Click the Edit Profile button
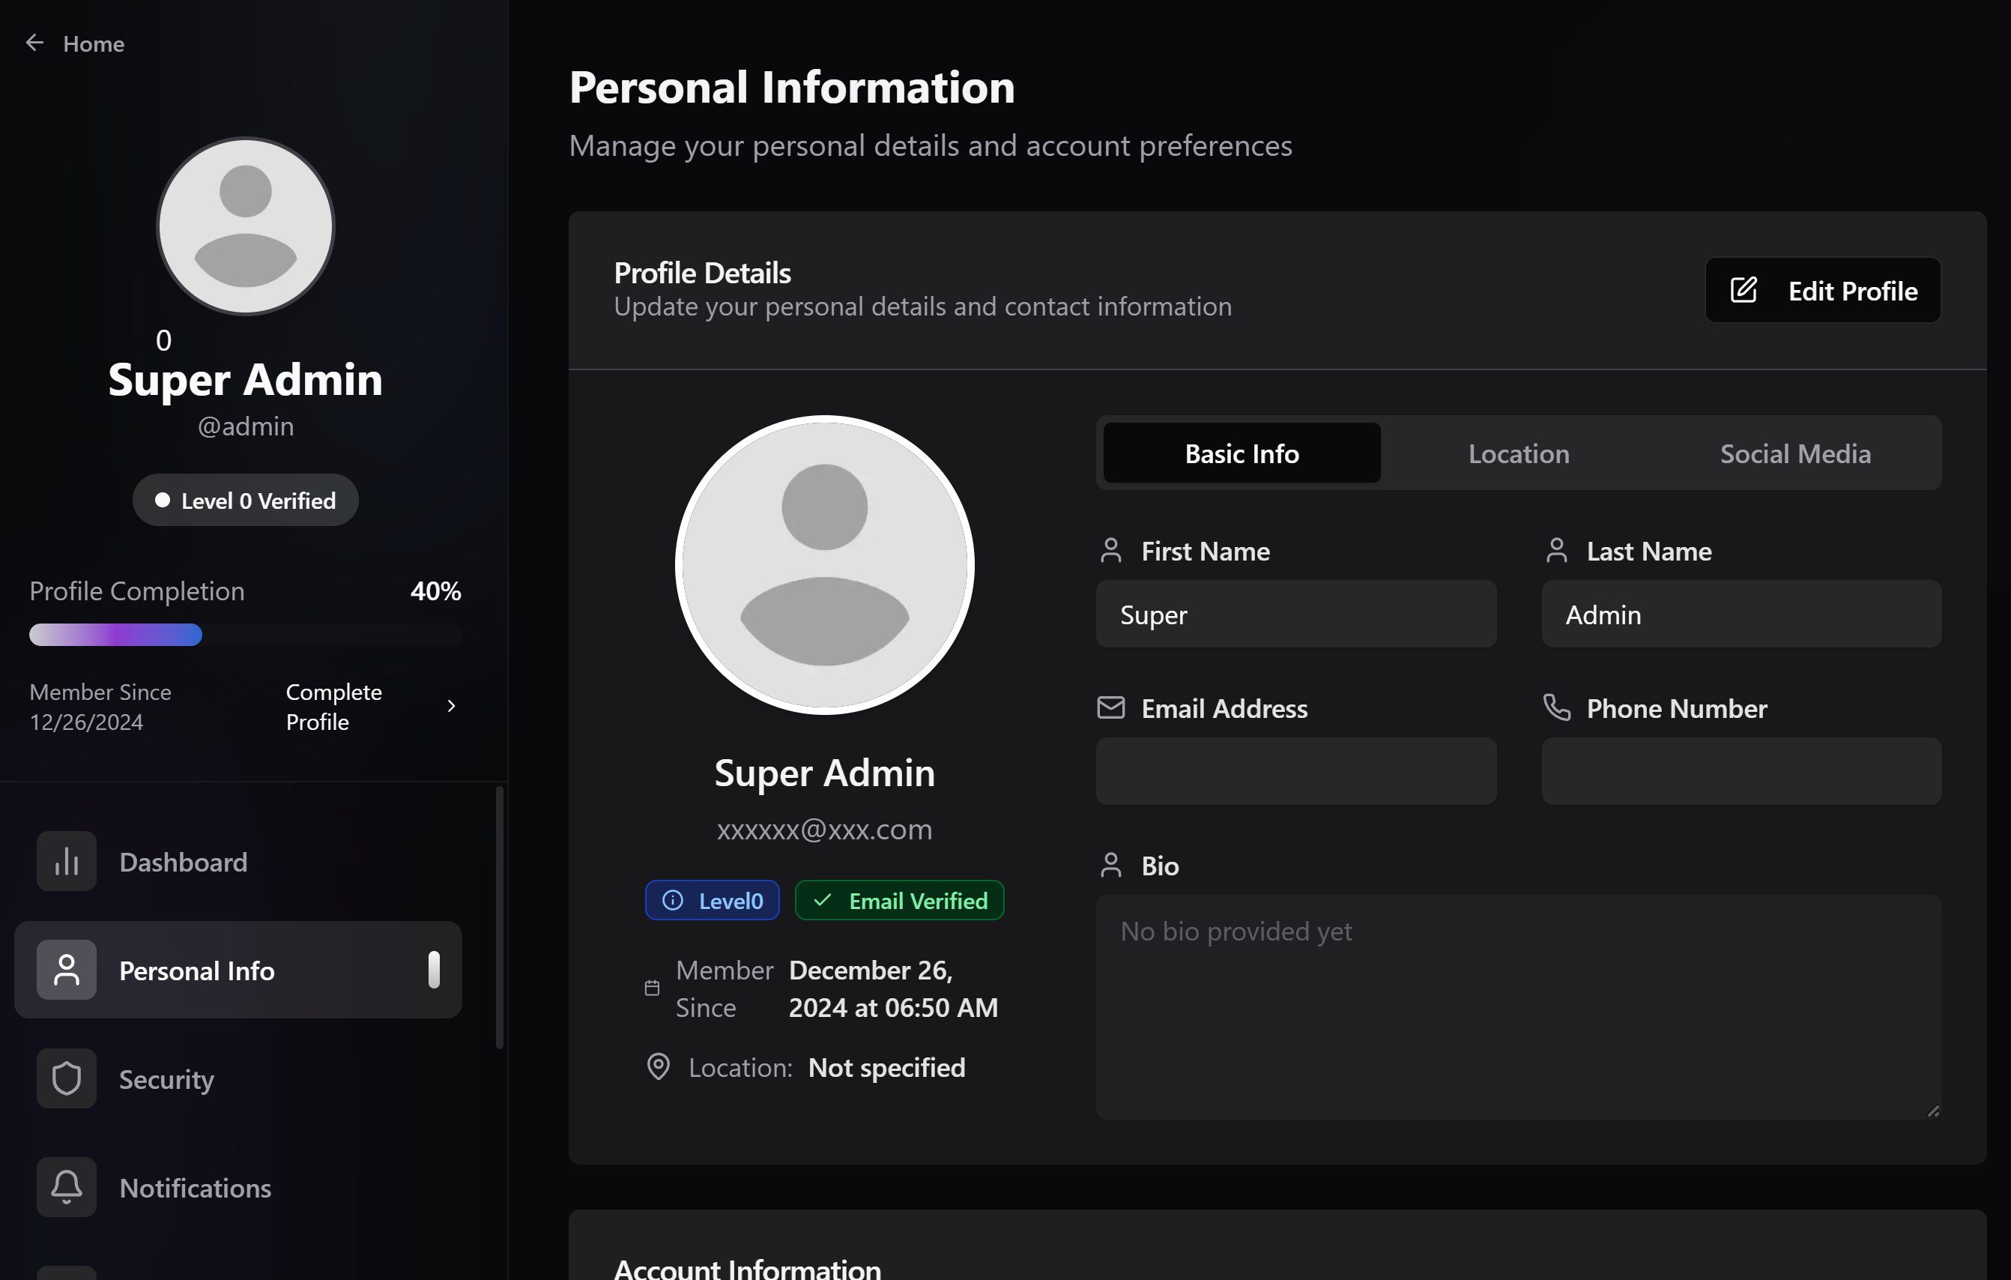 [x=1822, y=290]
